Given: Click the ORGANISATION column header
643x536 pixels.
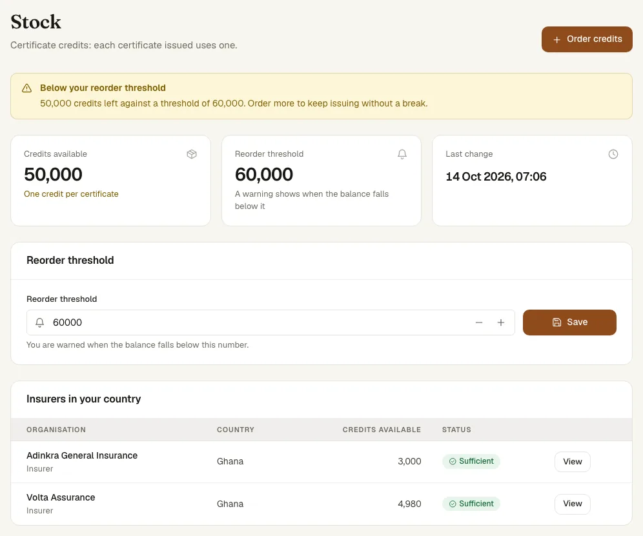Looking at the screenshot, I should coord(56,430).
